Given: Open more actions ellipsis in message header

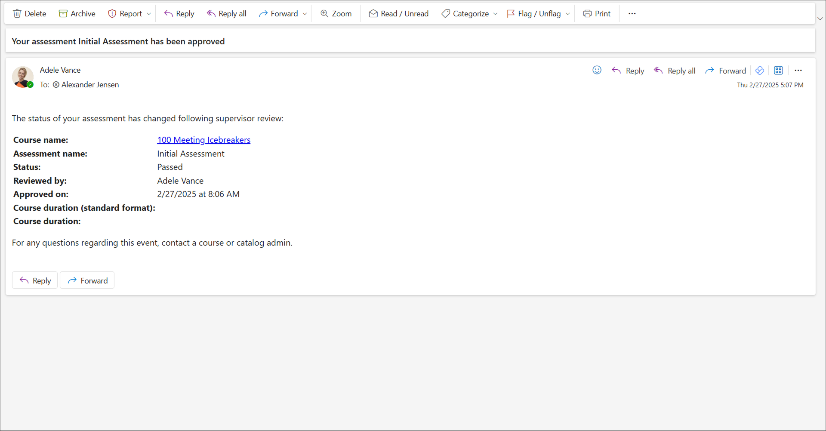Looking at the screenshot, I should pyautogui.click(x=798, y=71).
